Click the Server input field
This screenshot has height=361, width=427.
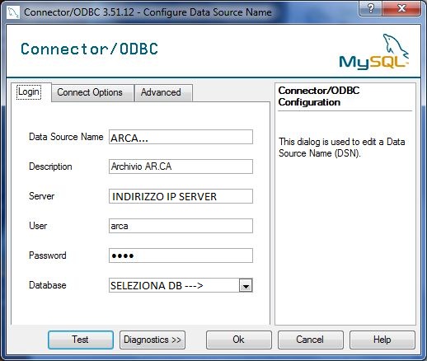pos(181,196)
